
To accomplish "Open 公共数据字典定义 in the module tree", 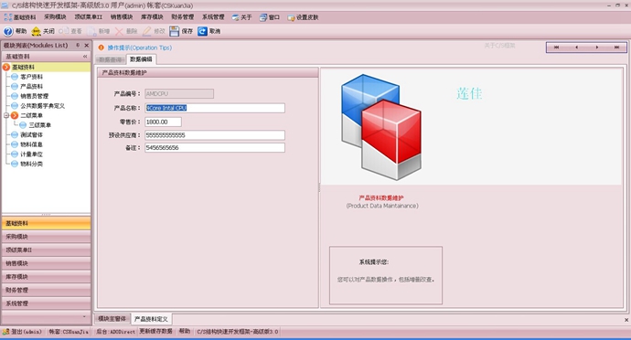I will point(42,105).
